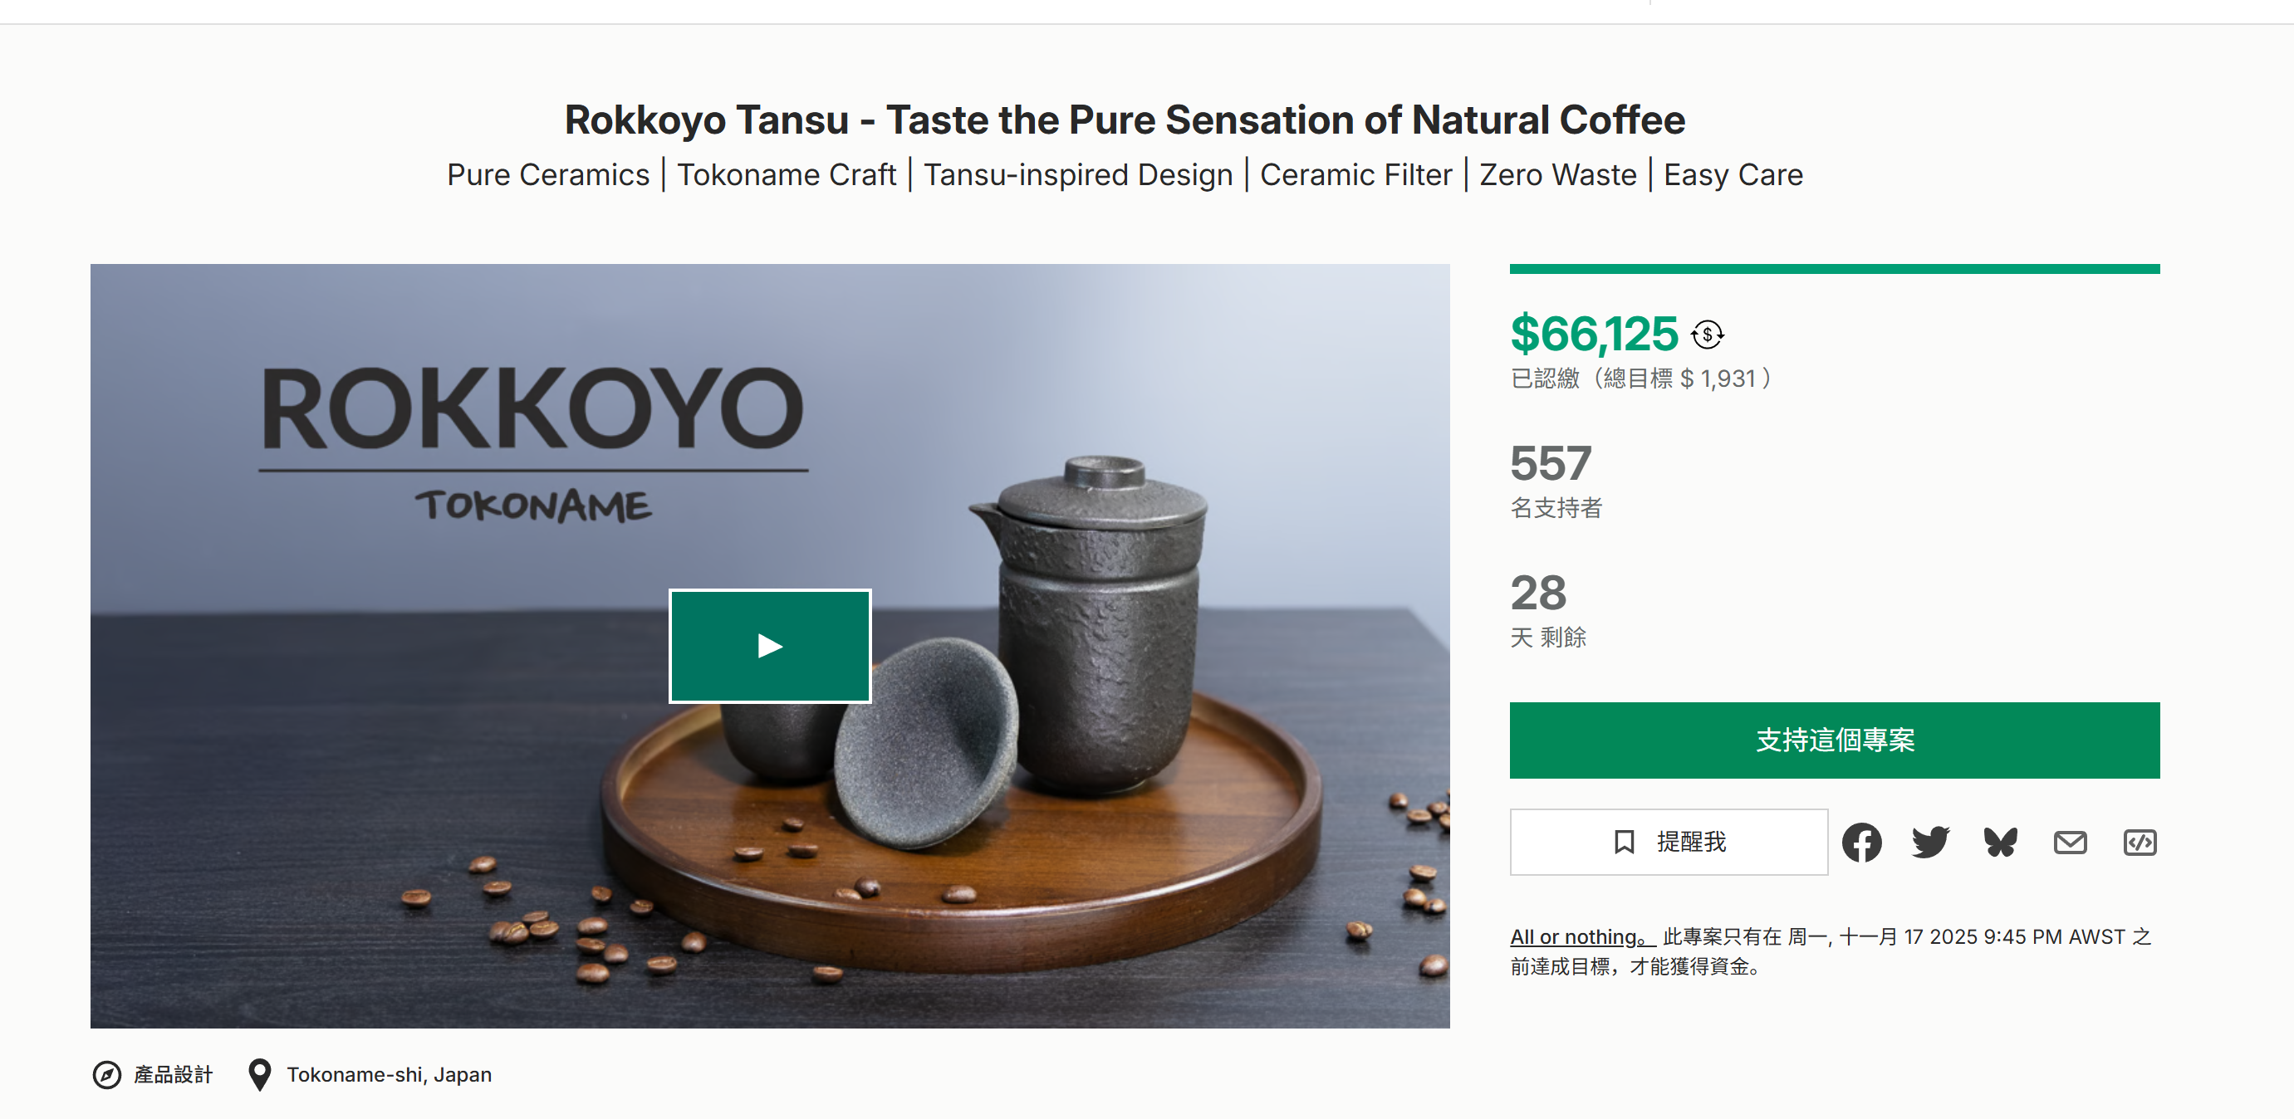Play the Rokkoyo campaign video
The height and width of the screenshot is (1119, 2294).
[769, 645]
